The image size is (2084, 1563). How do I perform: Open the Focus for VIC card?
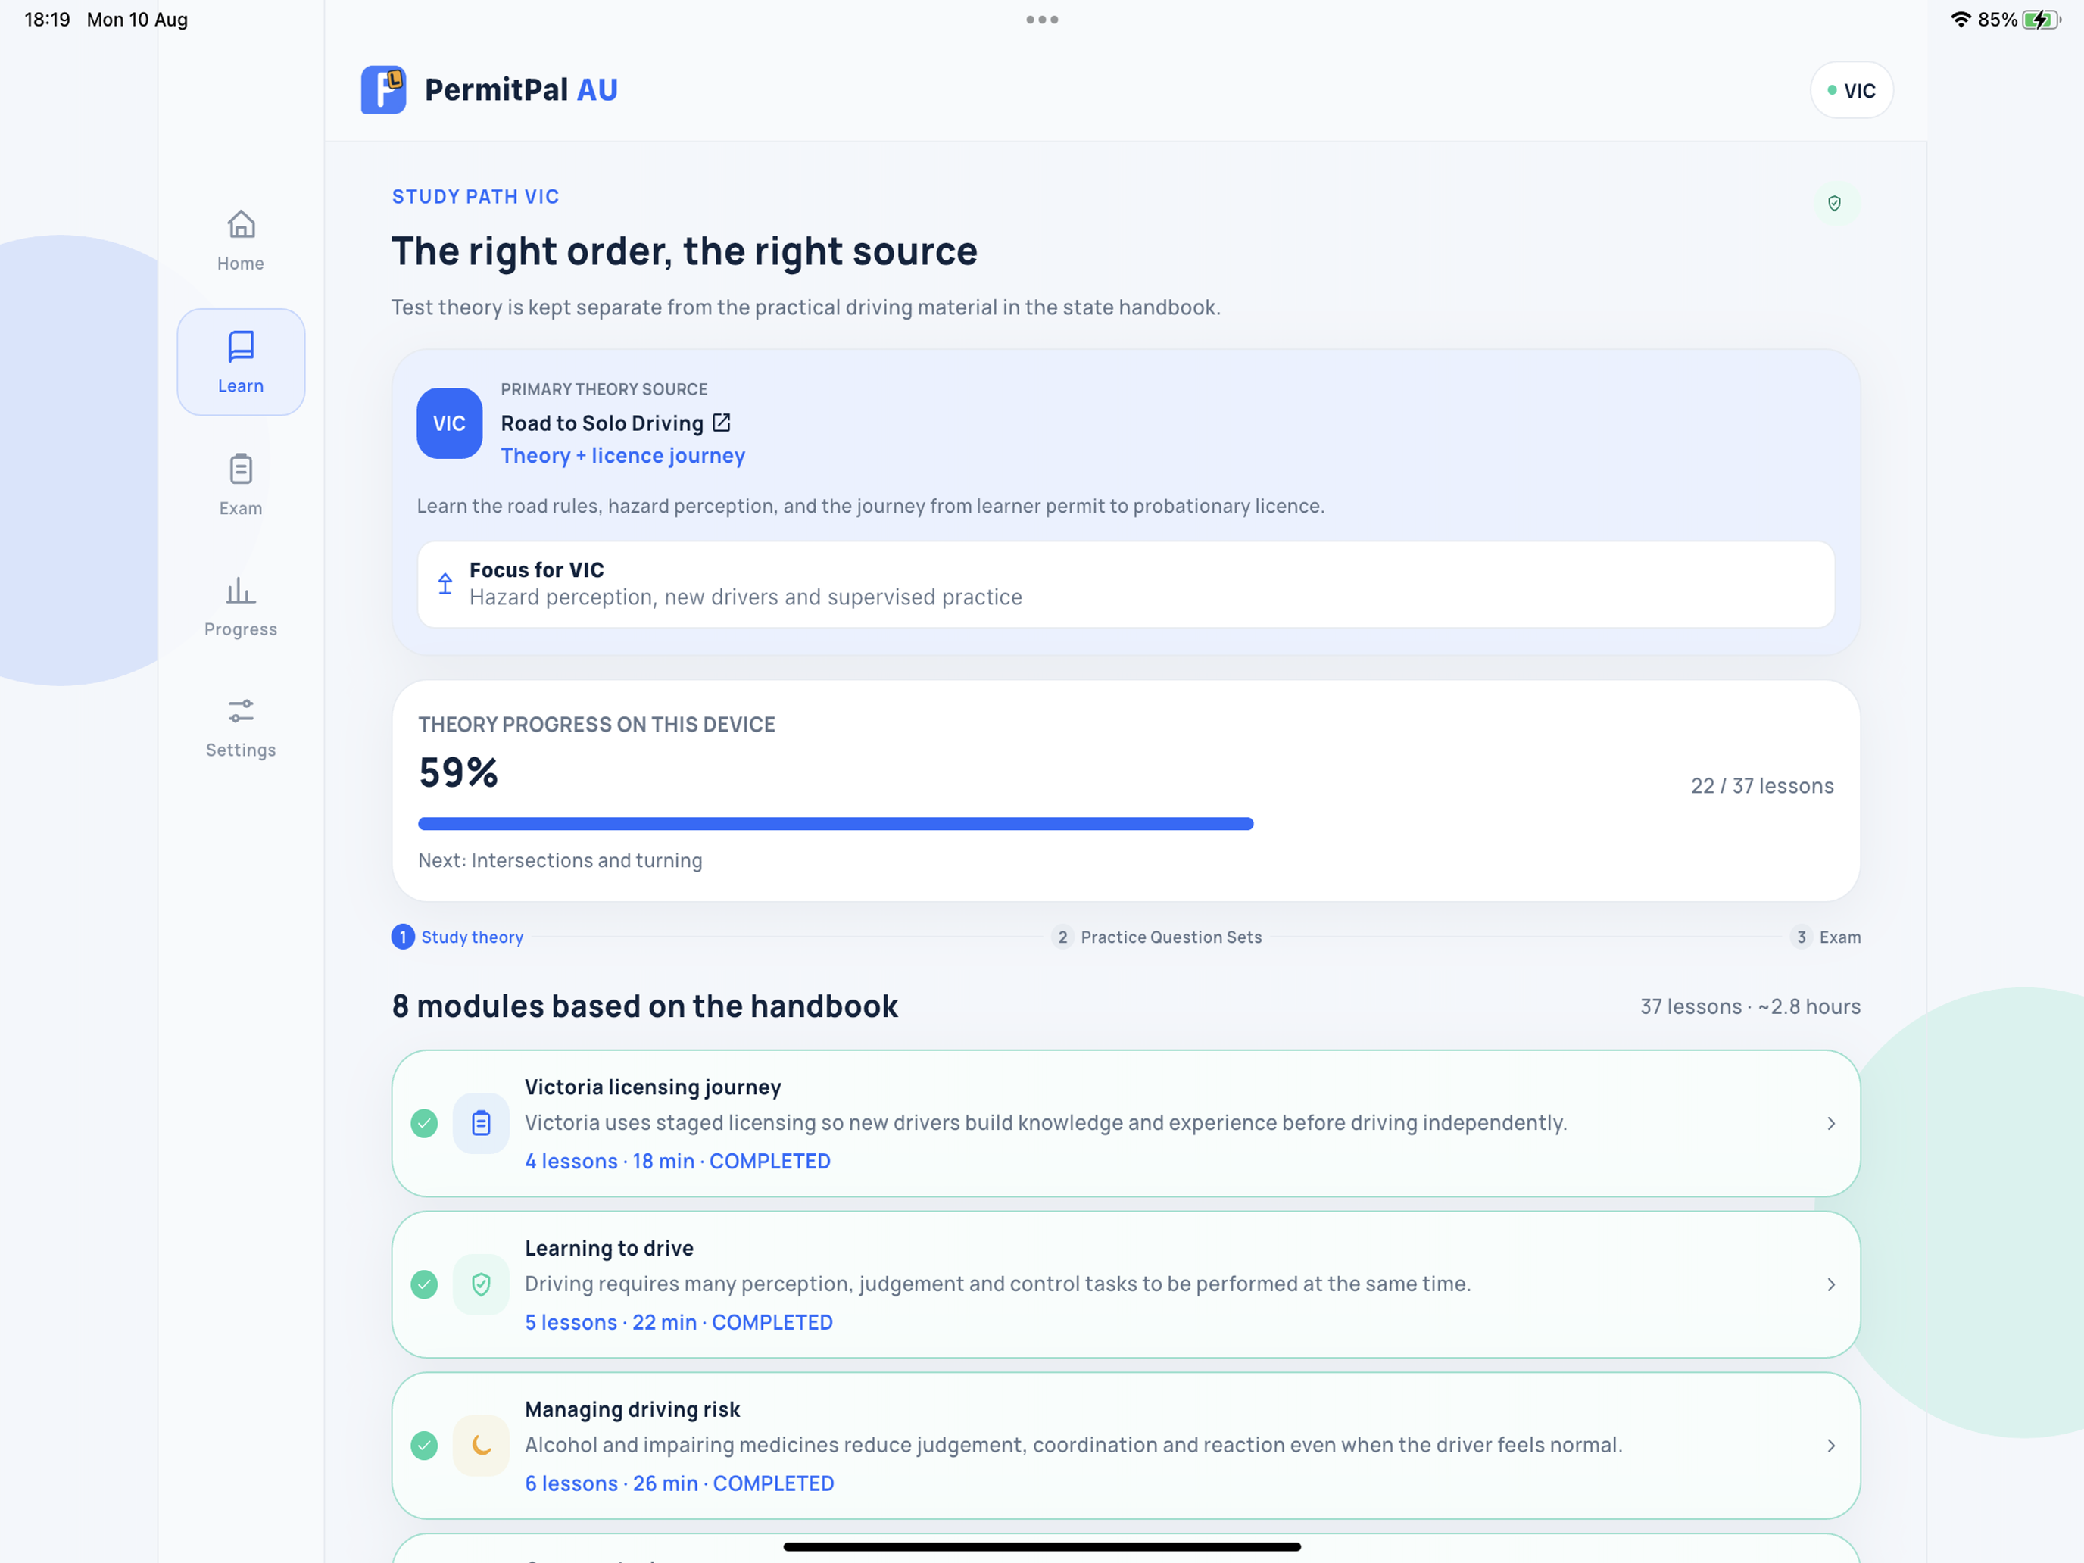click(x=1125, y=583)
